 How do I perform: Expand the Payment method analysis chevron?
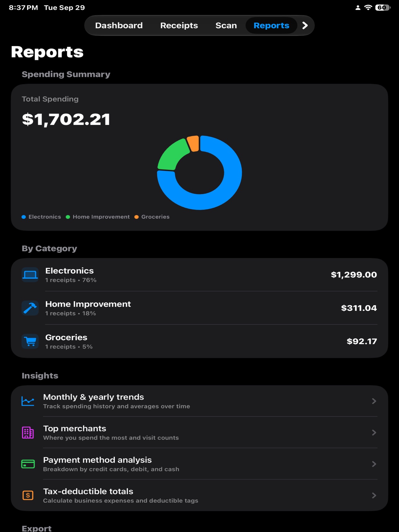tap(374, 464)
